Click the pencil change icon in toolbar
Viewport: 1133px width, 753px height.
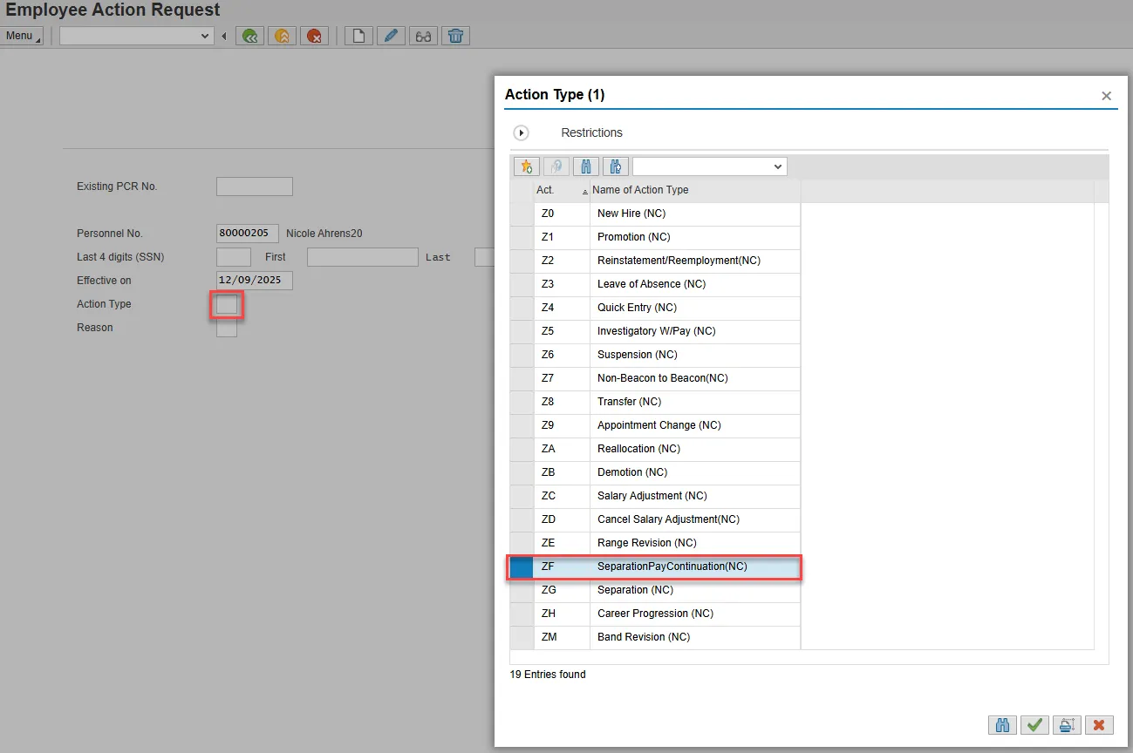(391, 36)
